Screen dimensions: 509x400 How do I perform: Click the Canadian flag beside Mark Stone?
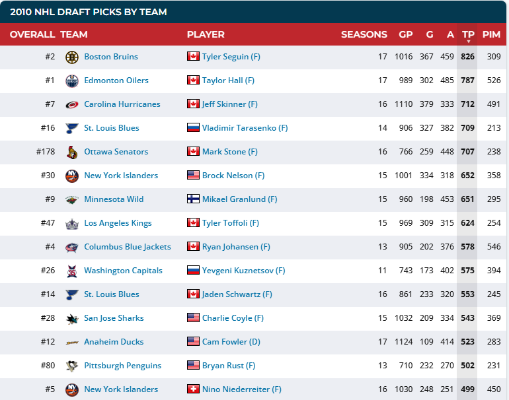193,151
